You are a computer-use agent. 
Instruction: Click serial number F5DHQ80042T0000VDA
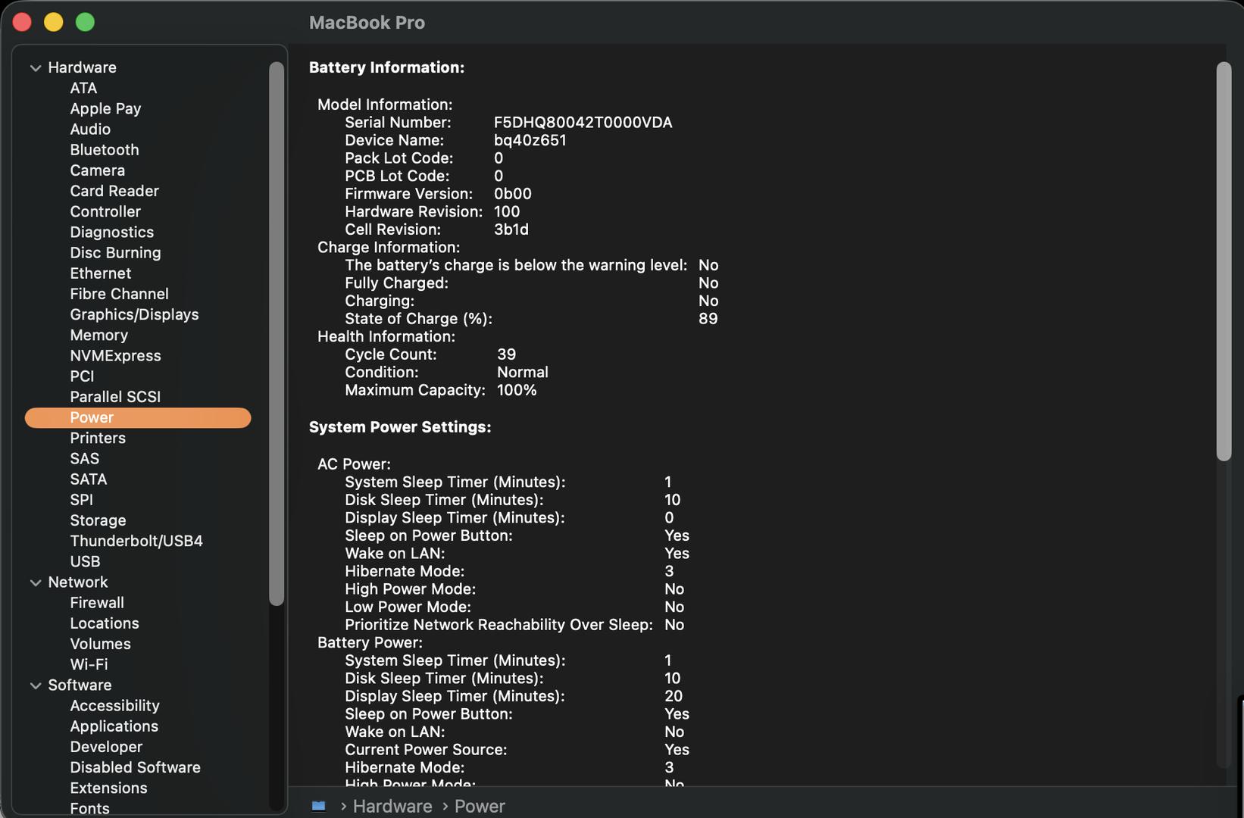583,122
